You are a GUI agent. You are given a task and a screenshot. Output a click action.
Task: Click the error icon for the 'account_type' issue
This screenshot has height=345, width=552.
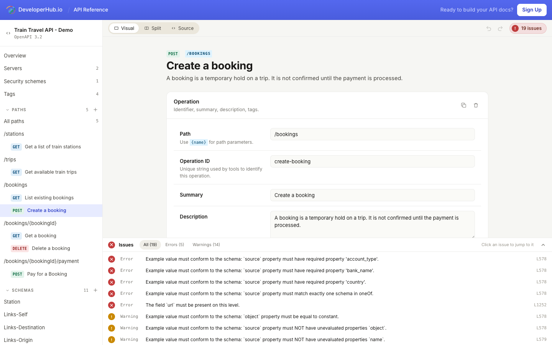click(x=112, y=259)
